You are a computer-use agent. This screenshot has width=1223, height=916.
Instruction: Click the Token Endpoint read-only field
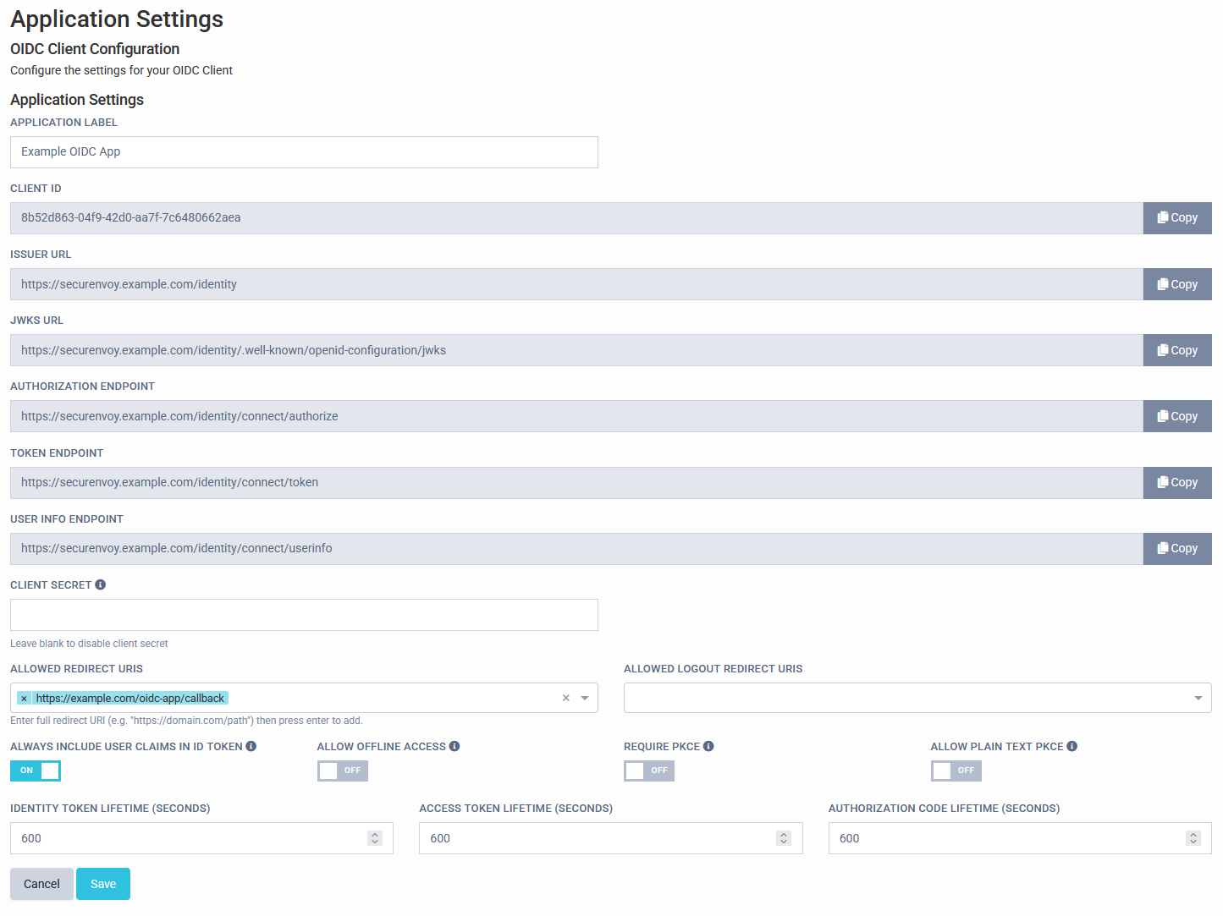pyautogui.click(x=576, y=483)
